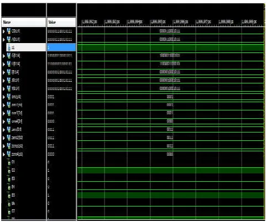Click the 1,999,993 ps ruler mark

pos(112,22)
